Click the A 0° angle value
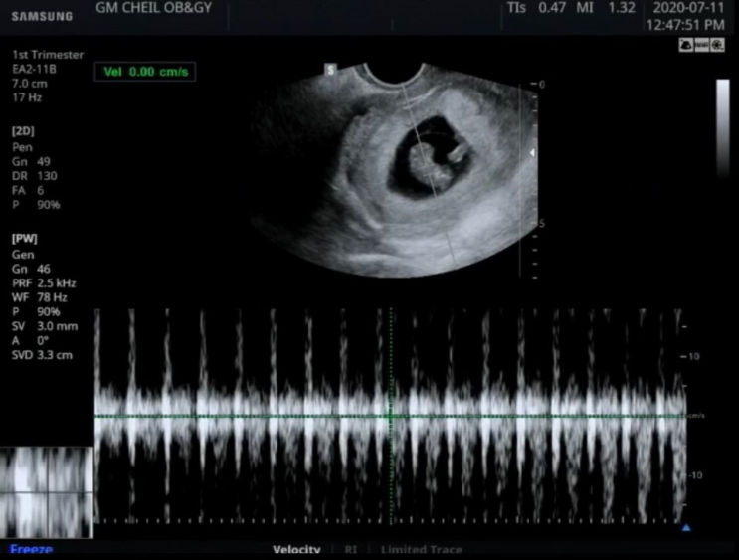739x560 pixels. [30, 341]
